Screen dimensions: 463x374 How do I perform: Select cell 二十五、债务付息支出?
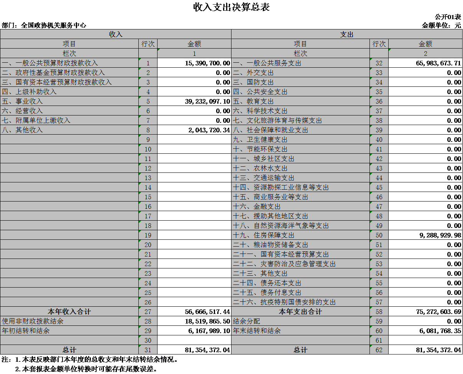pos(300,293)
